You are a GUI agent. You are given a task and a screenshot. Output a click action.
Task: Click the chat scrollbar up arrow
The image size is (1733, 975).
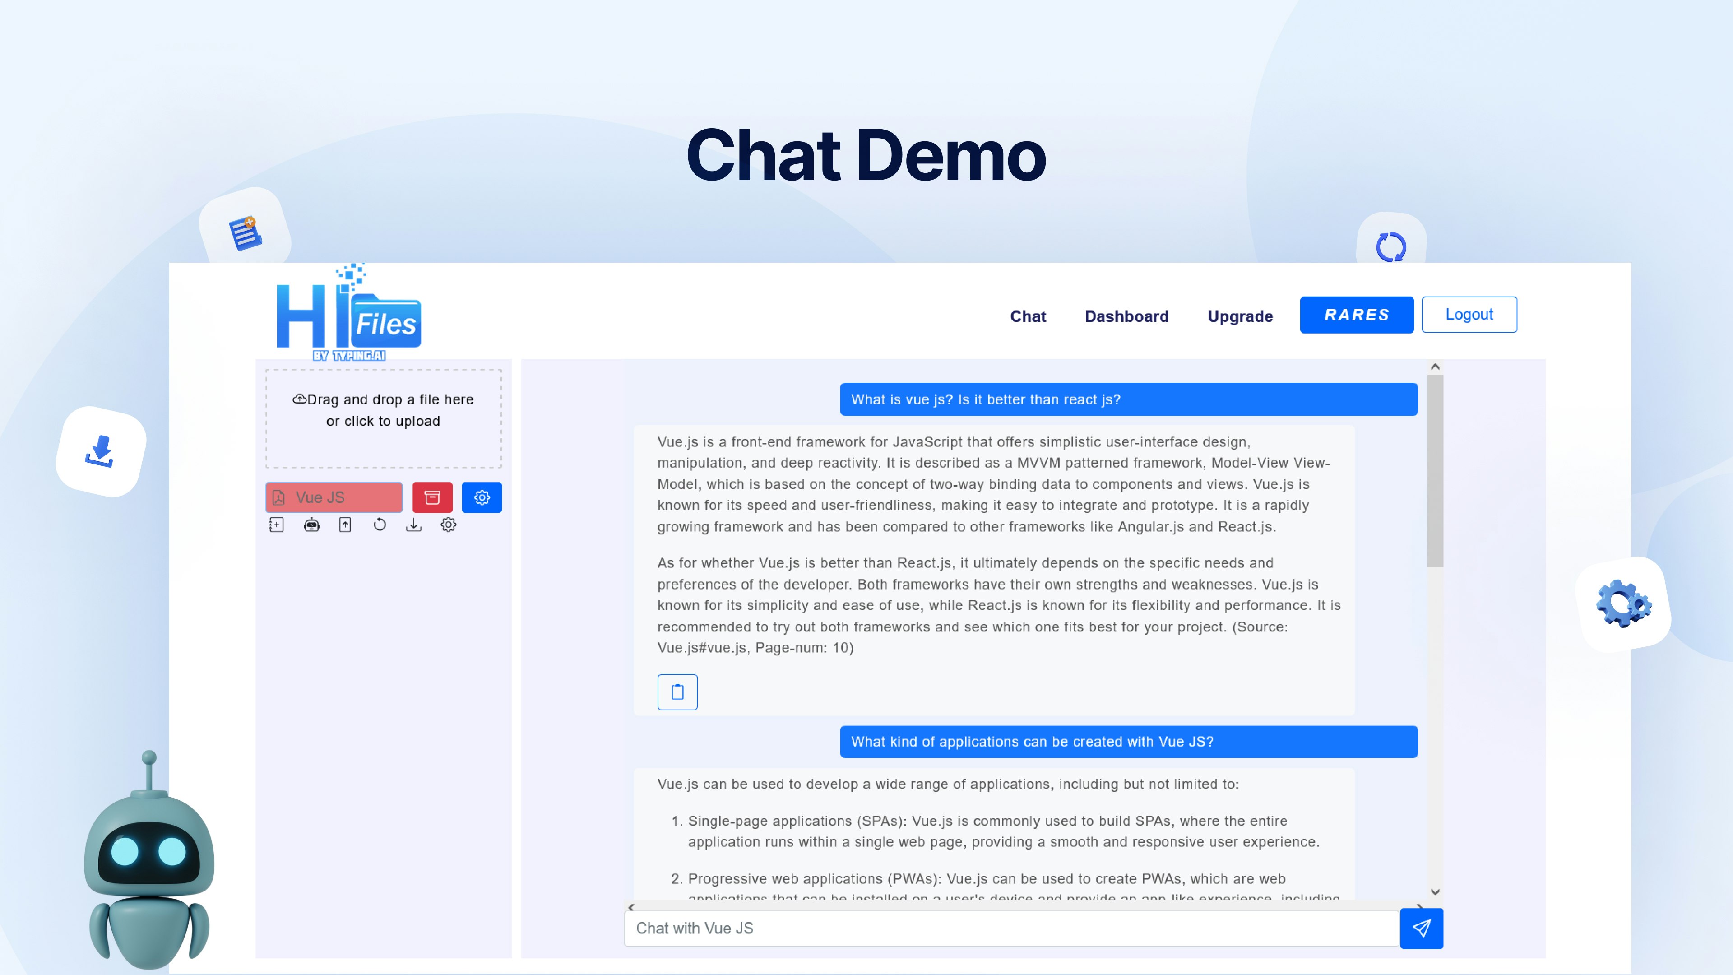1435,367
